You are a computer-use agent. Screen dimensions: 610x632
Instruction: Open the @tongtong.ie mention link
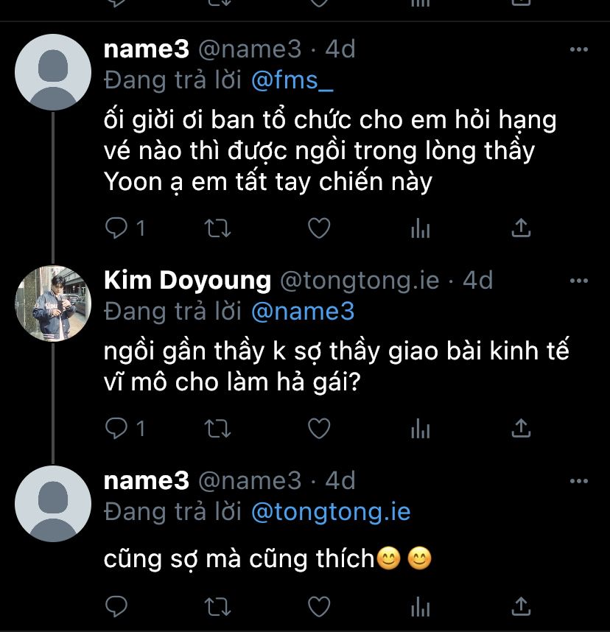[x=331, y=512]
